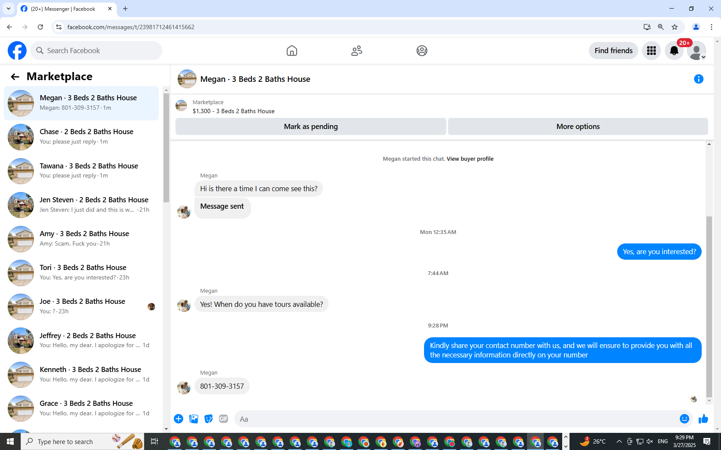Click the 'Kindly share your contact number' message
This screenshot has width=721, height=450.
click(x=563, y=350)
